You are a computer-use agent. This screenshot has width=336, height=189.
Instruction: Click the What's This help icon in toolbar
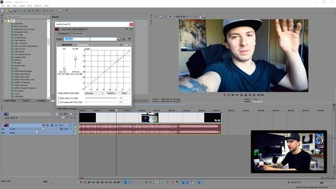click(66, 10)
